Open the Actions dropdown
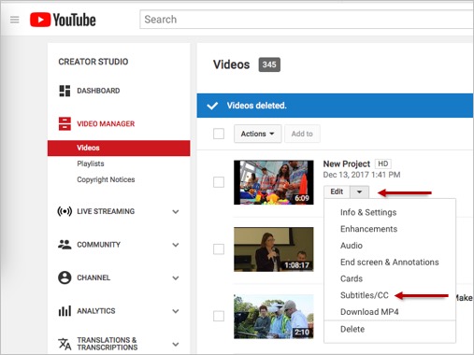The image size is (474, 355). click(x=258, y=134)
